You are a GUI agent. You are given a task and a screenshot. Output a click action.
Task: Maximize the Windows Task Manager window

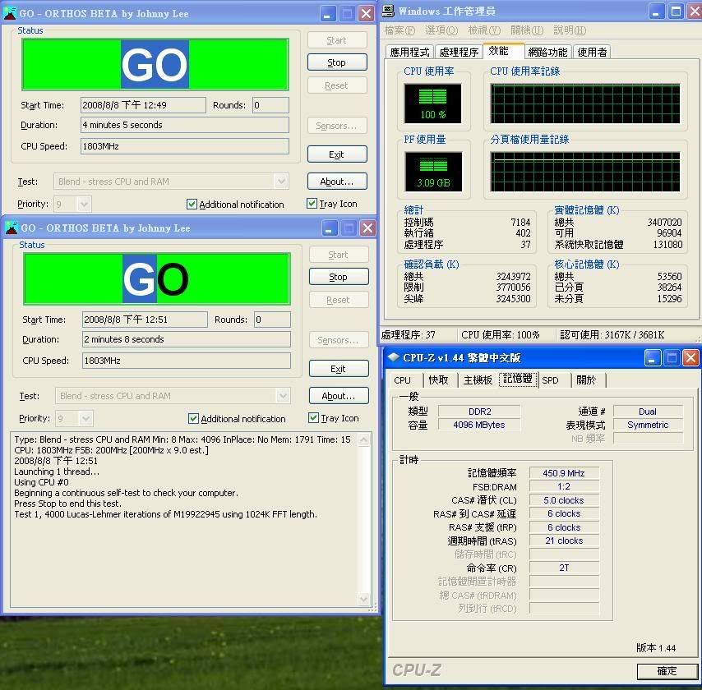(676, 11)
